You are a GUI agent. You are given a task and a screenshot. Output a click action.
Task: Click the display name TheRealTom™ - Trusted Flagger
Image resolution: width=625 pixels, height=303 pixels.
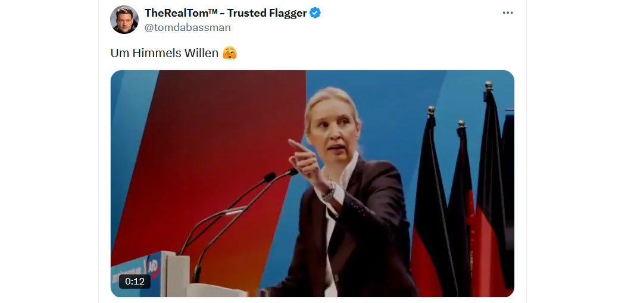click(226, 13)
